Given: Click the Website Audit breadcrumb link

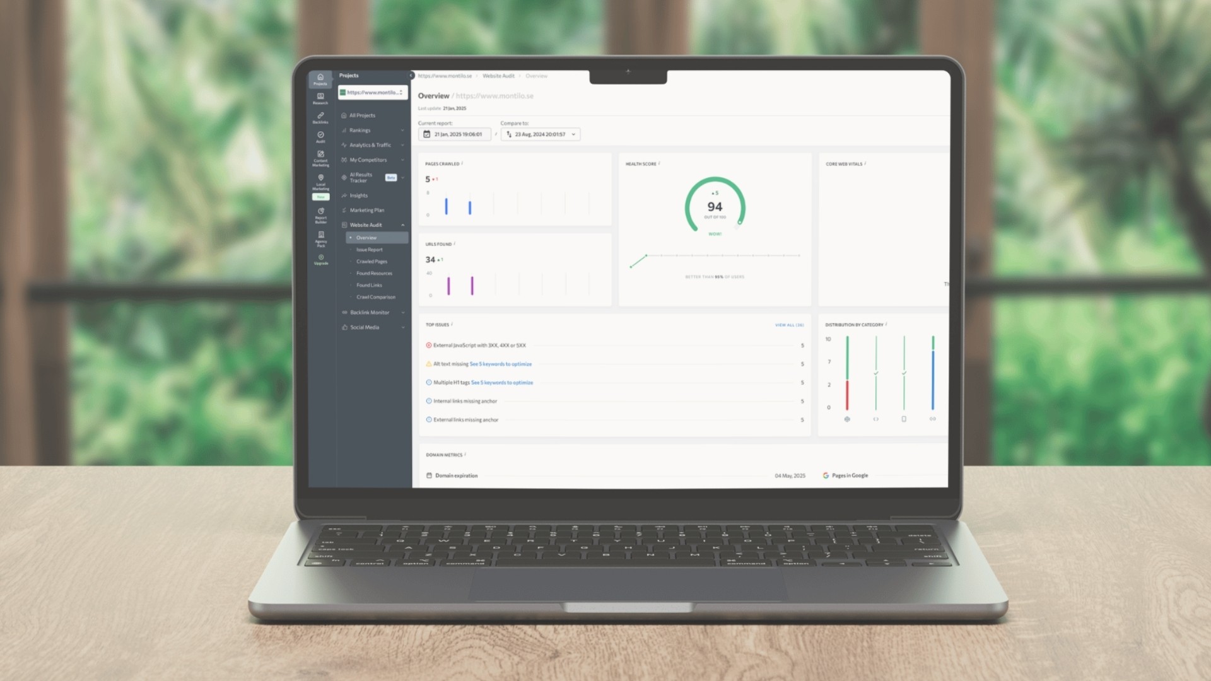Looking at the screenshot, I should [498, 76].
